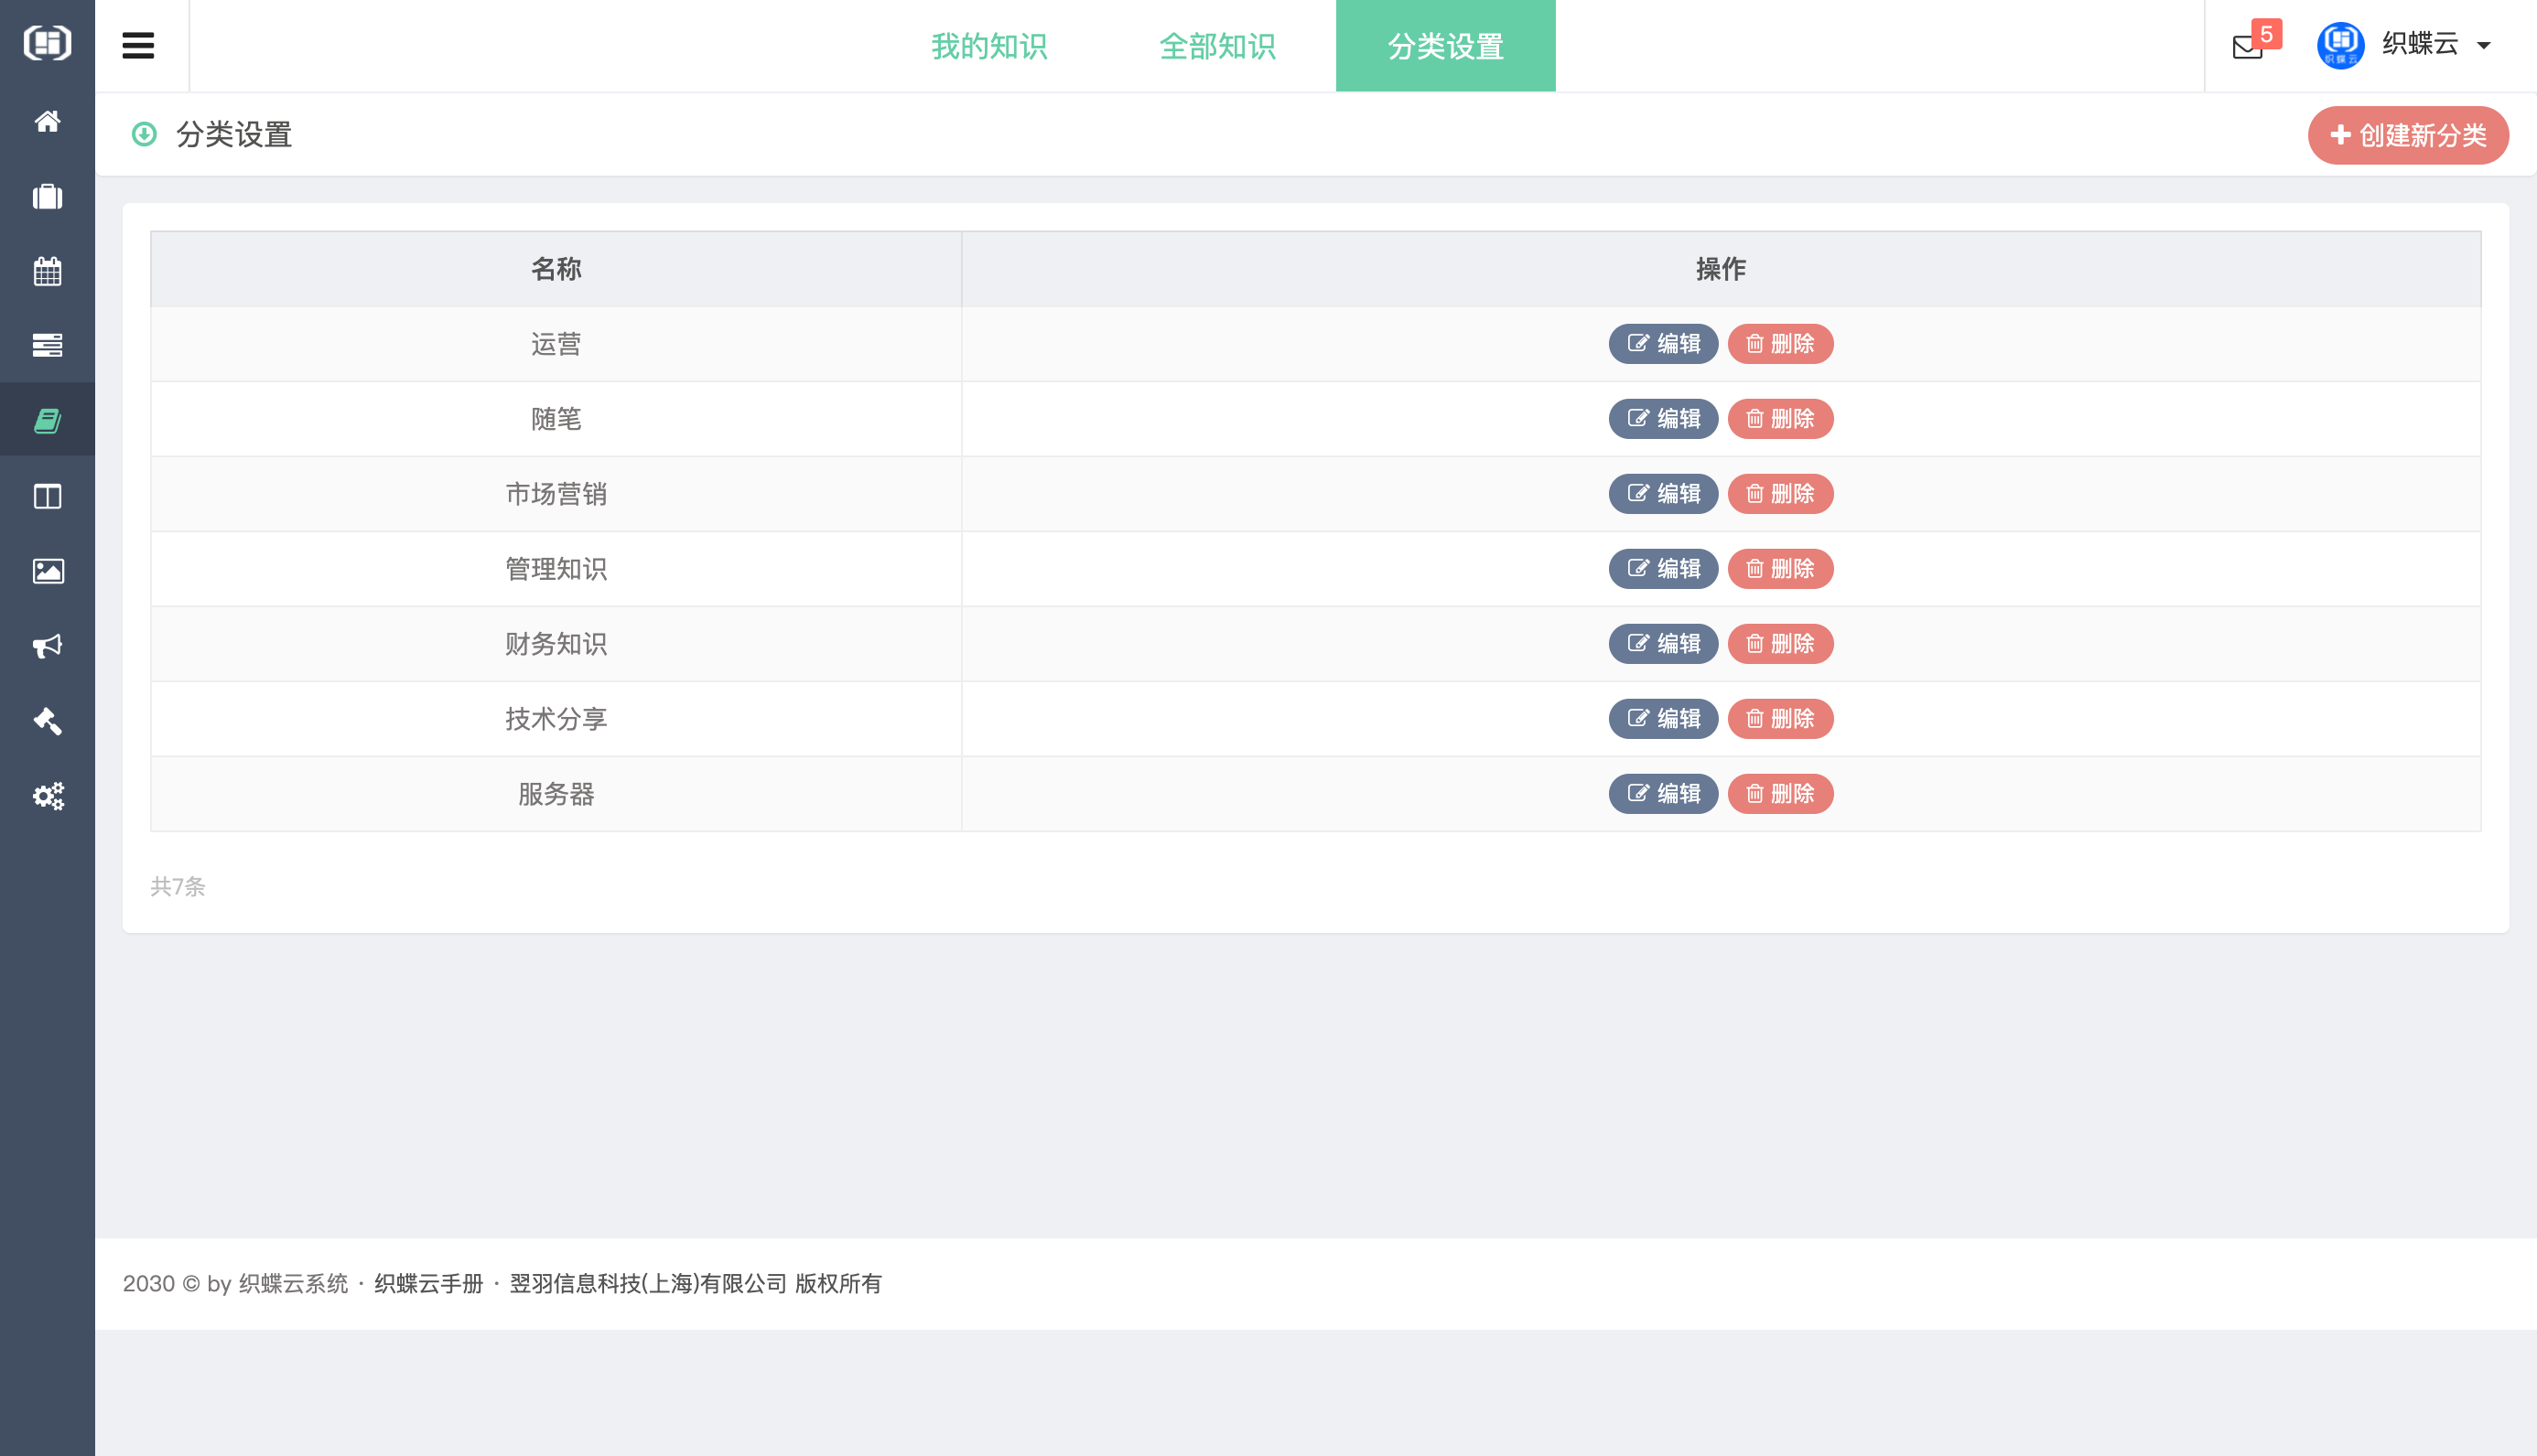
Task: Click the 创建新分类 button
Action: click(2408, 135)
